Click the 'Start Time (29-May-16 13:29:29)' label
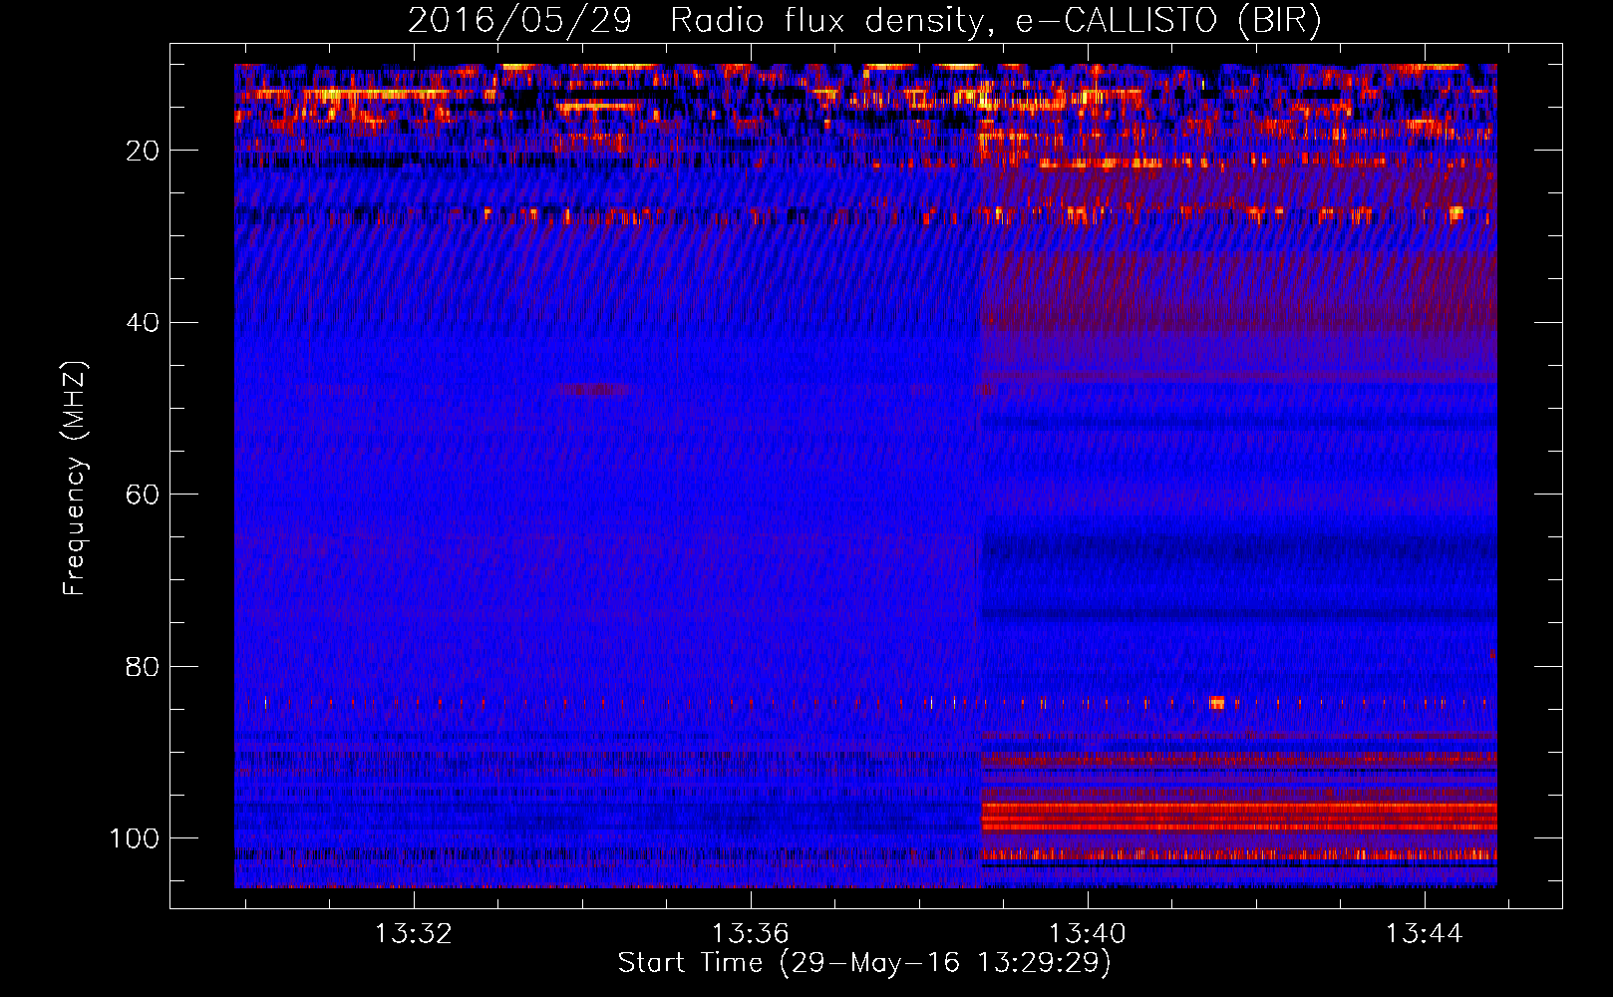 click(x=864, y=963)
